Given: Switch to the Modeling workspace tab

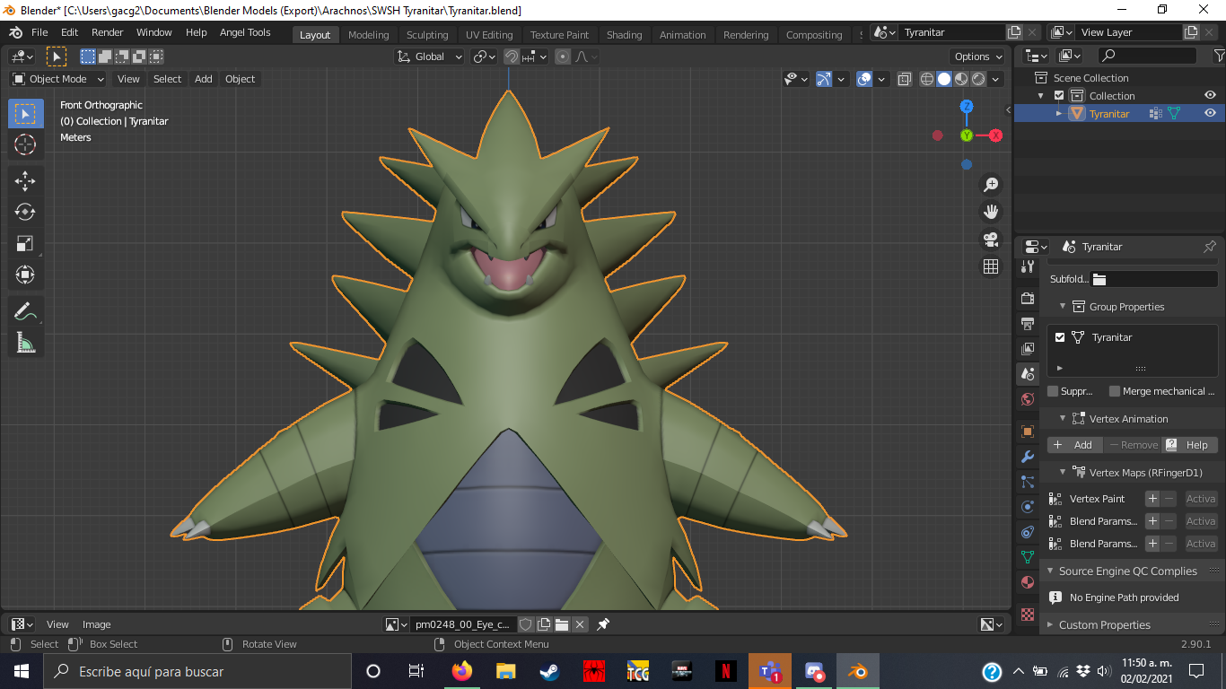Looking at the screenshot, I should click(x=369, y=35).
